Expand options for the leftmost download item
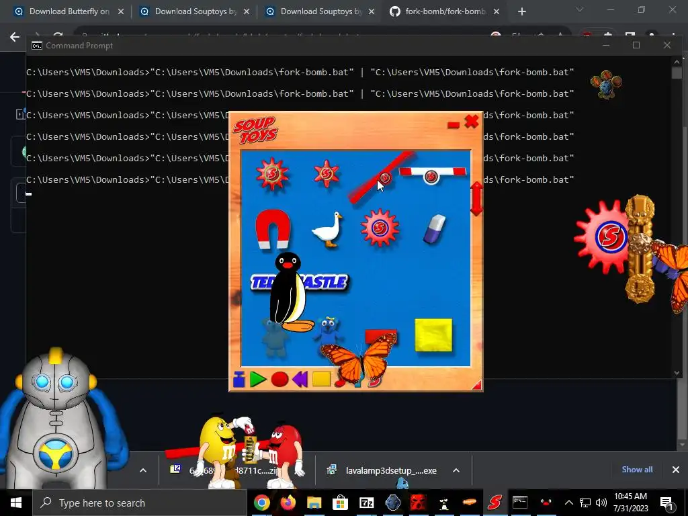The height and width of the screenshot is (516, 688). coord(143,470)
